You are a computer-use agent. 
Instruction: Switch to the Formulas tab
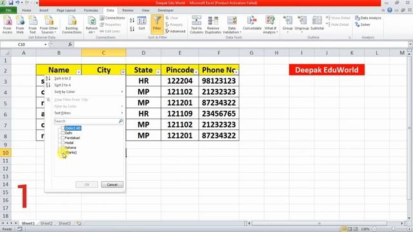pos(91,10)
